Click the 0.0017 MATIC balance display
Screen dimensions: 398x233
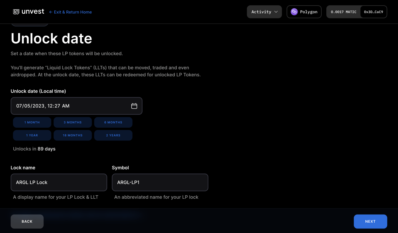pyautogui.click(x=343, y=12)
